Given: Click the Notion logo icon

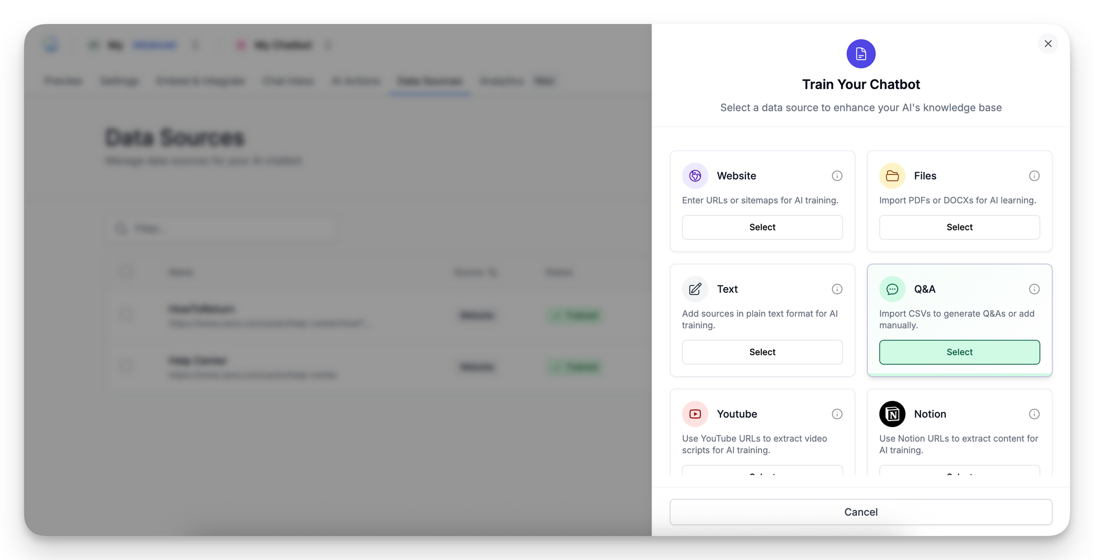Looking at the screenshot, I should [x=892, y=414].
